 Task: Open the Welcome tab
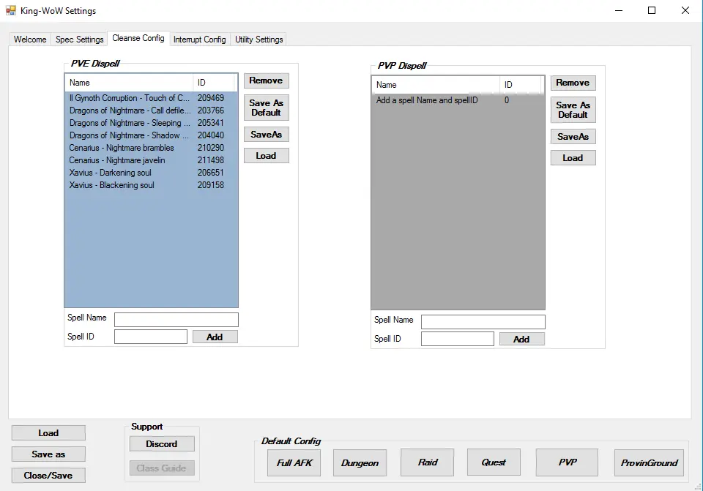click(30, 40)
